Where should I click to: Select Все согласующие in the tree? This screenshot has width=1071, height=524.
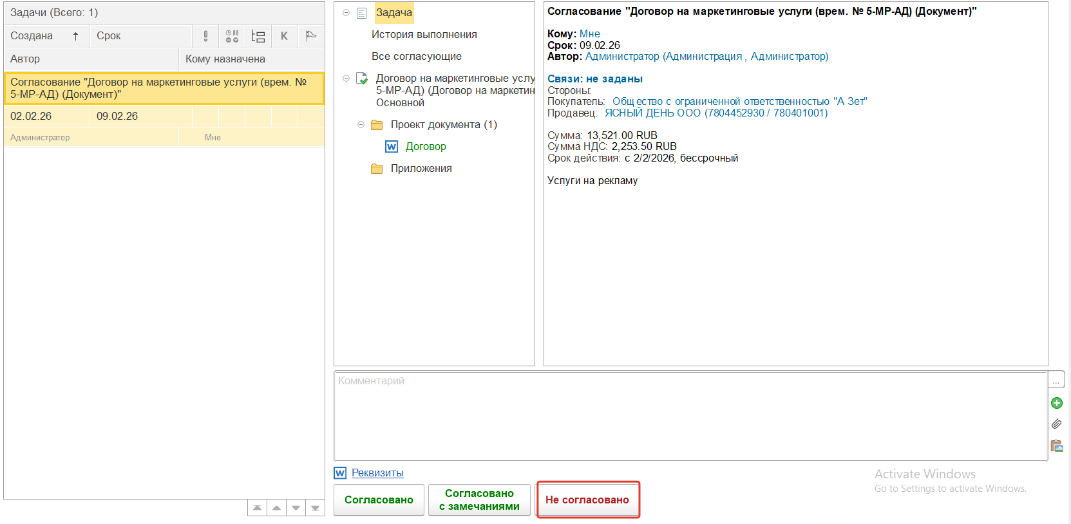point(416,57)
